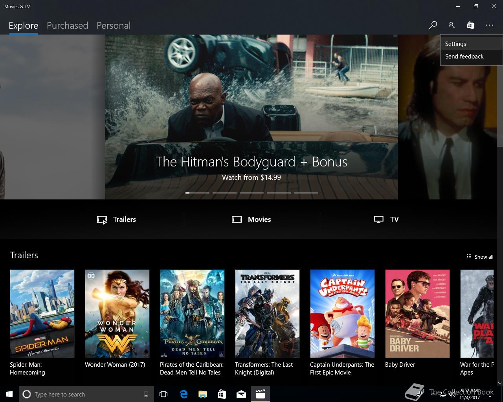Select Settings from the dropdown menu
Viewport: 503px width, 402px height.
[x=471, y=44]
